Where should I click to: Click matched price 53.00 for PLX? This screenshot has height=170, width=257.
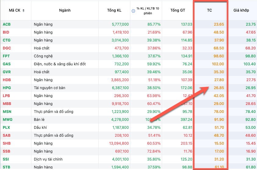(251, 128)
